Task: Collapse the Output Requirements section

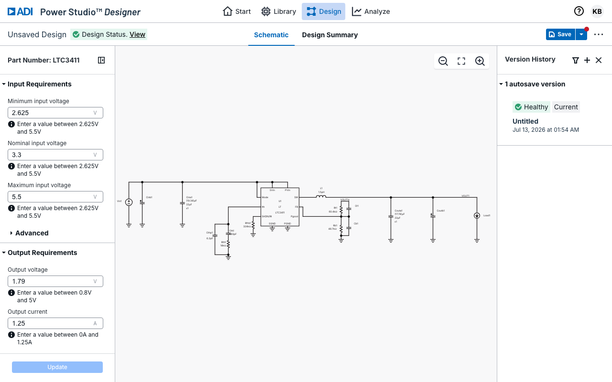Action: pyautogui.click(x=39, y=253)
